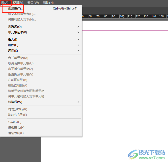Viewport: 168px width, 162px height.
Task: Click the horizontal ruler at mark 140
Action: point(154,16)
